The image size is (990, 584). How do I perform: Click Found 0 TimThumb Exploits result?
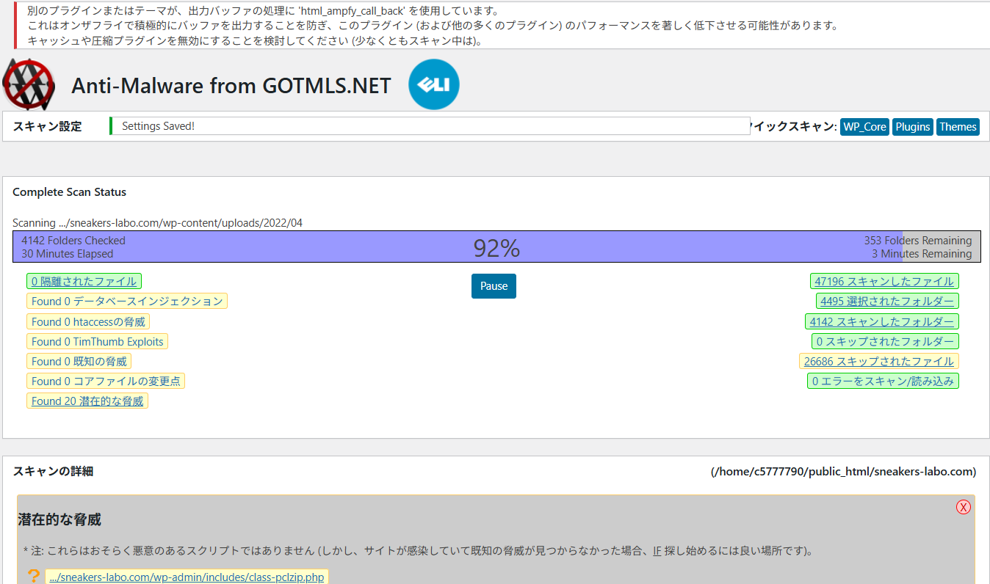pyautogui.click(x=98, y=341)
